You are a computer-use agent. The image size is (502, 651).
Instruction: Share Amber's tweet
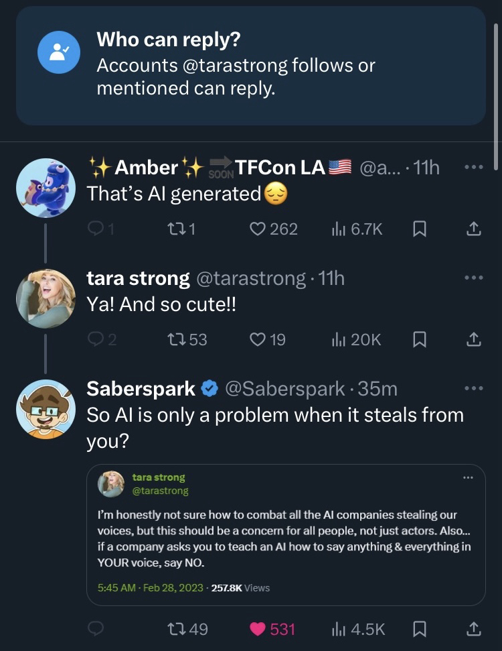point(473,229)
